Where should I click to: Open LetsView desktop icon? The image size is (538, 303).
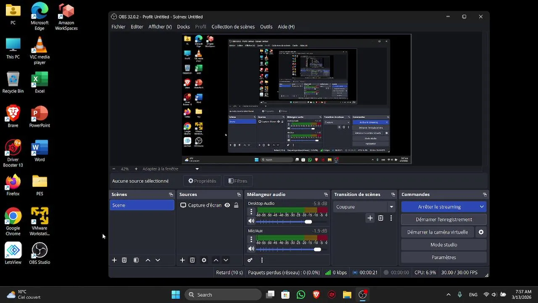pyautogui.click(x=13, y=253)
